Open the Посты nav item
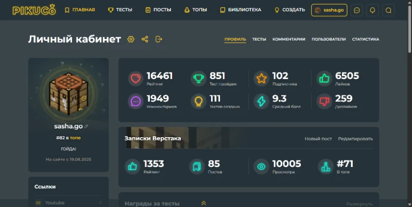This screenshot has height=207, width=412. click(158, 10)
